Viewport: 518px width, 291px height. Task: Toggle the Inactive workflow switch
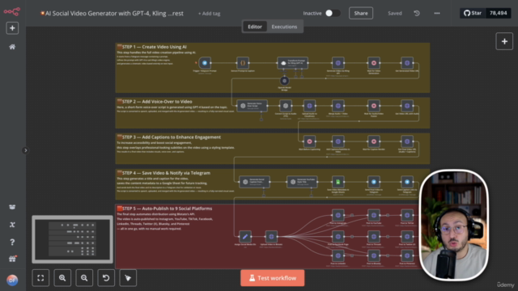(333, 13)
